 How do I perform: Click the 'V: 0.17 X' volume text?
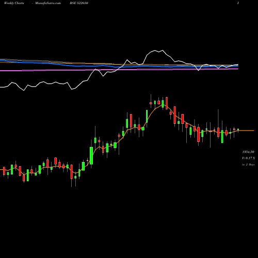tap(249, 158)
